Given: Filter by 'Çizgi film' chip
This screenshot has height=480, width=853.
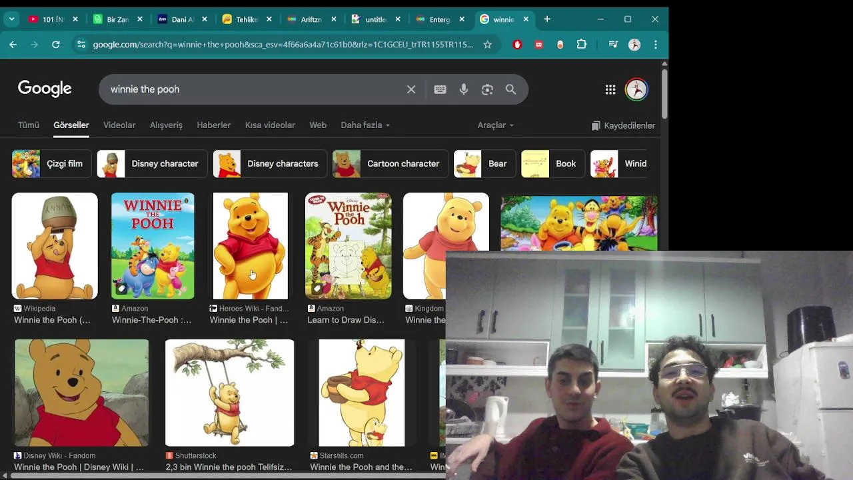Looking at the screenshot, I should pyautogui.click(x=51, y=163).
